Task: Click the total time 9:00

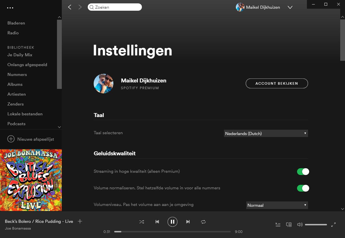Action: pyautogui.click(x=239, y=232)
